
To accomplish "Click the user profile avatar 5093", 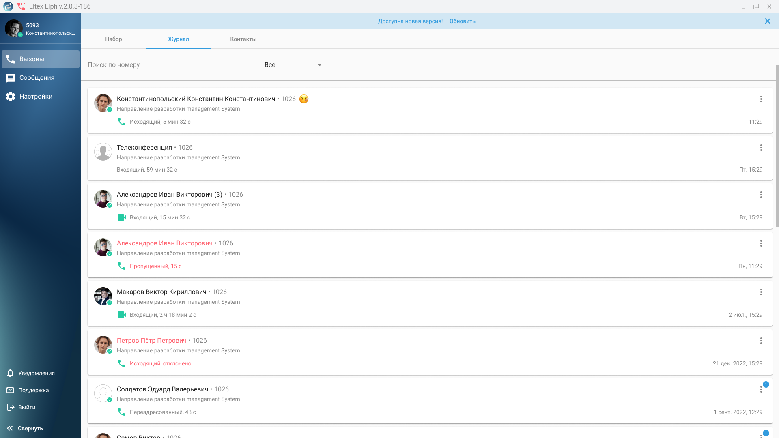I will (x=13, y=28).
